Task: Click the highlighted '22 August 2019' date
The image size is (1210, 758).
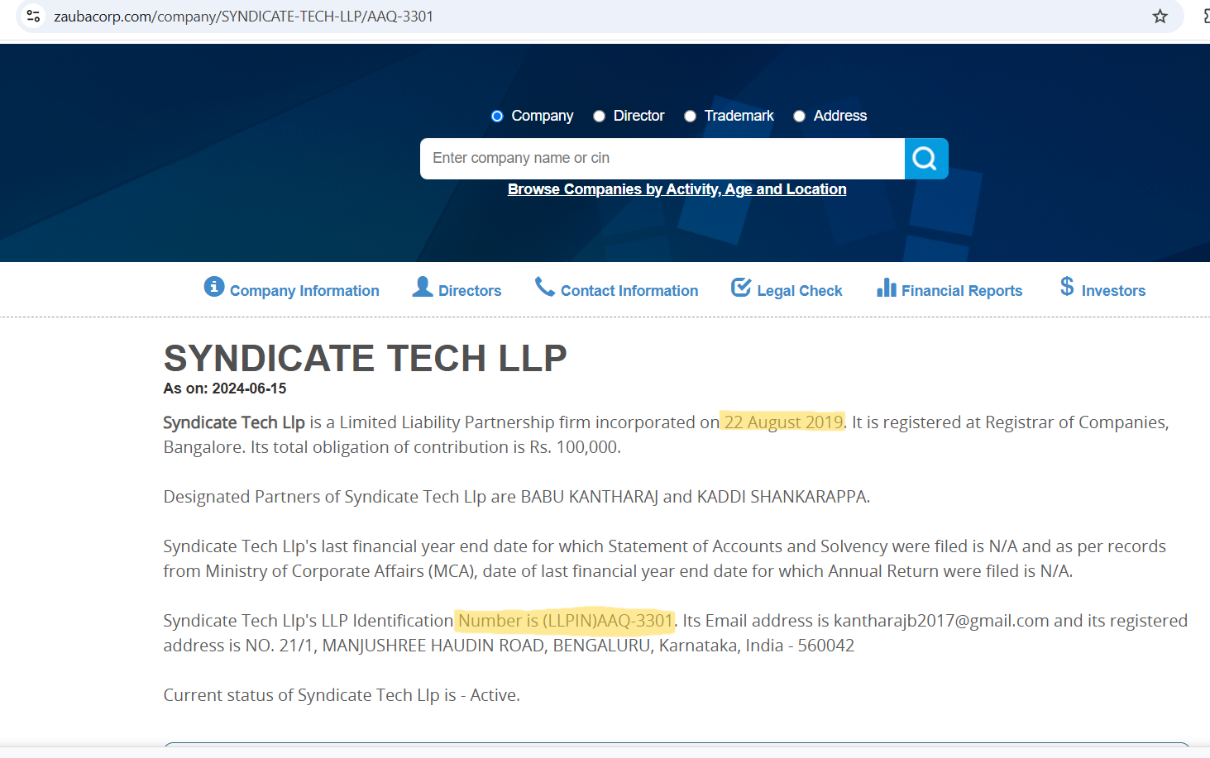Action: tap(783, 422)
